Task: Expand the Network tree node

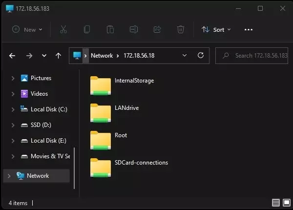Action: pyautogui.click(x=9, y=176)
